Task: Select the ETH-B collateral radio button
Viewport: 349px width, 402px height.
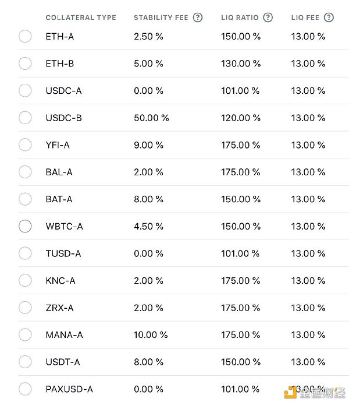Action: 25,64
